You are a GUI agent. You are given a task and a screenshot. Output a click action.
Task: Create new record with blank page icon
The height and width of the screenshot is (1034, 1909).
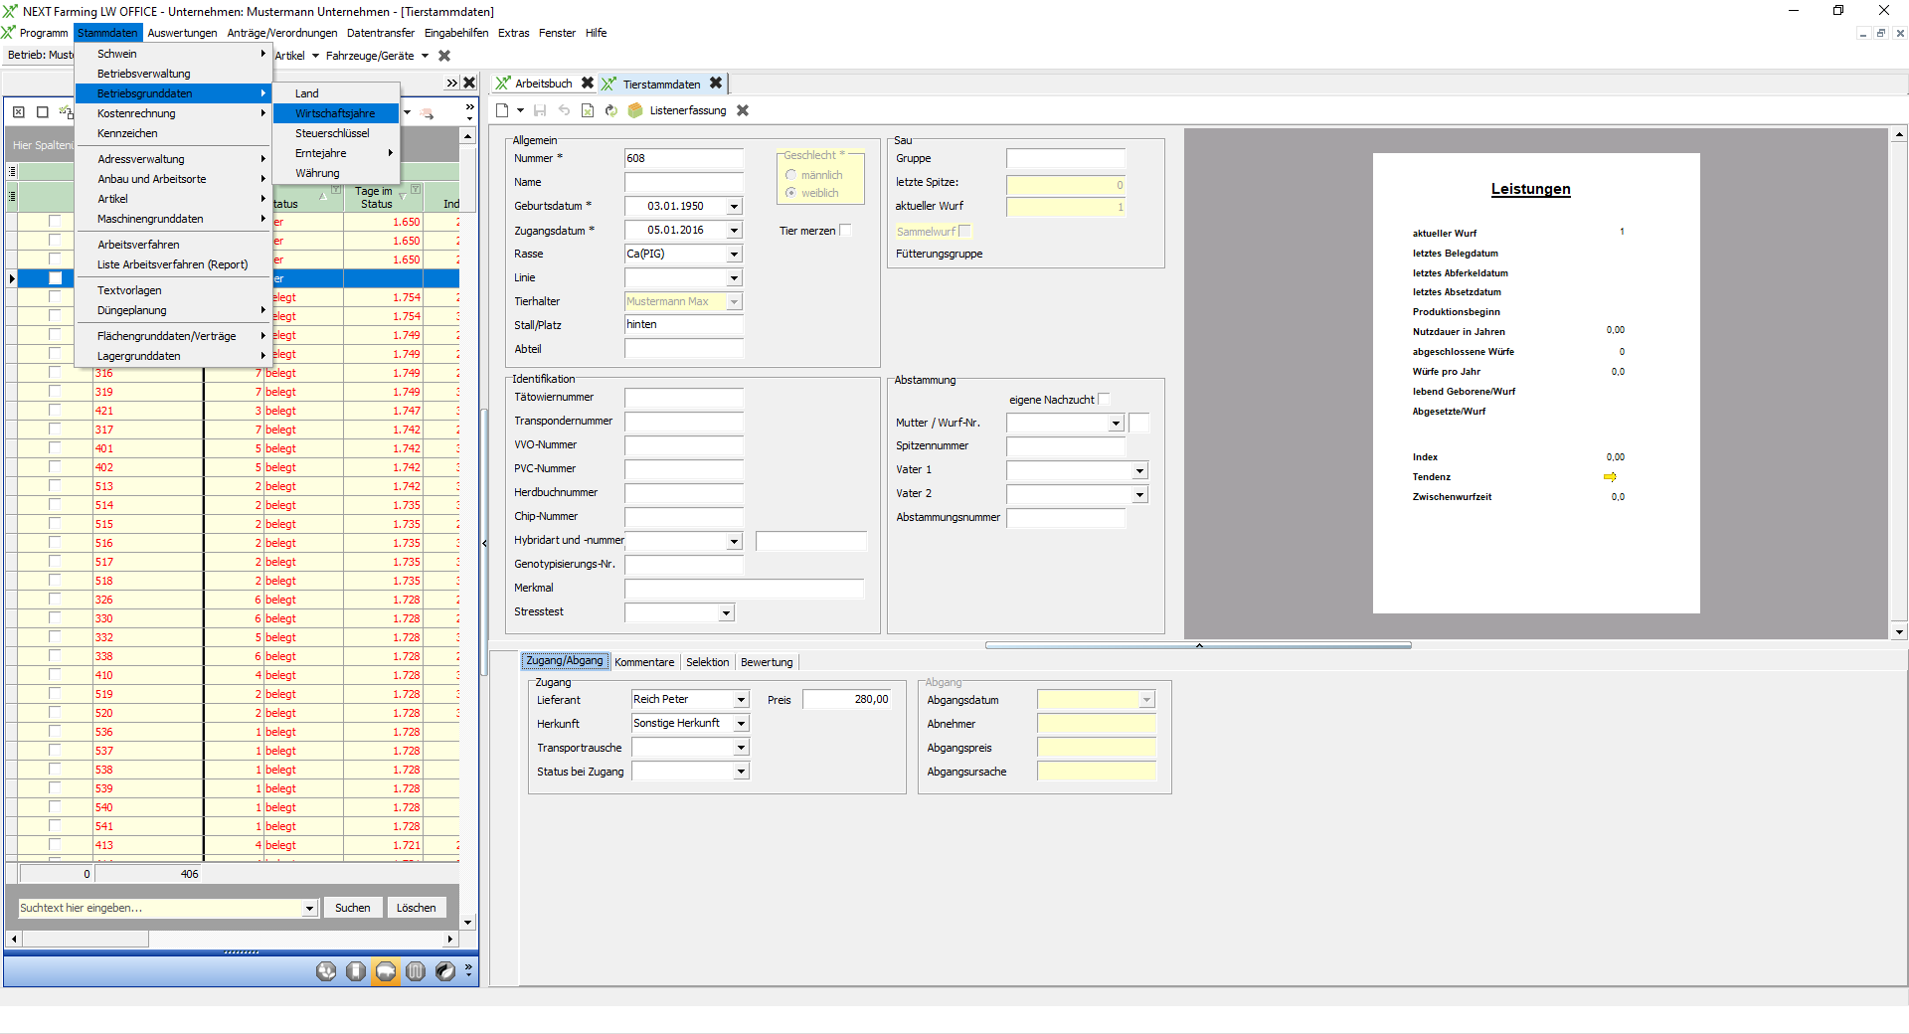pos(503,110)
